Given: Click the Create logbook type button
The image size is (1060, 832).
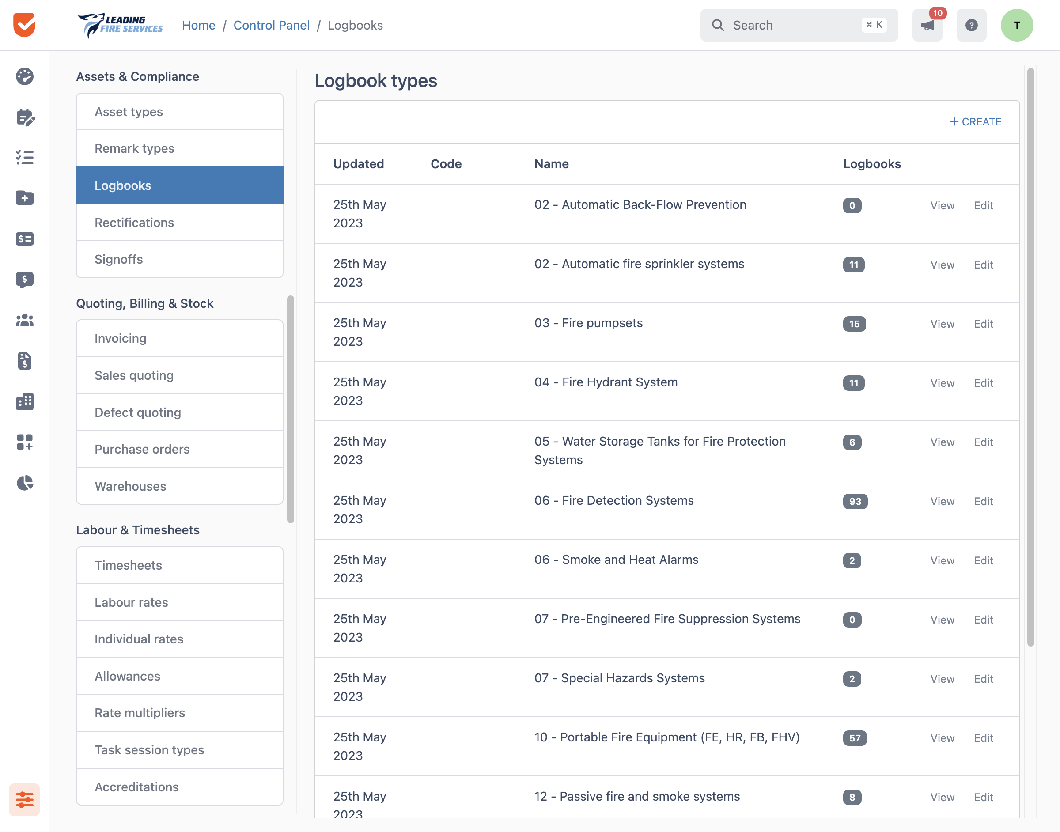Looking at the screenshot, I should pos(975,122).
